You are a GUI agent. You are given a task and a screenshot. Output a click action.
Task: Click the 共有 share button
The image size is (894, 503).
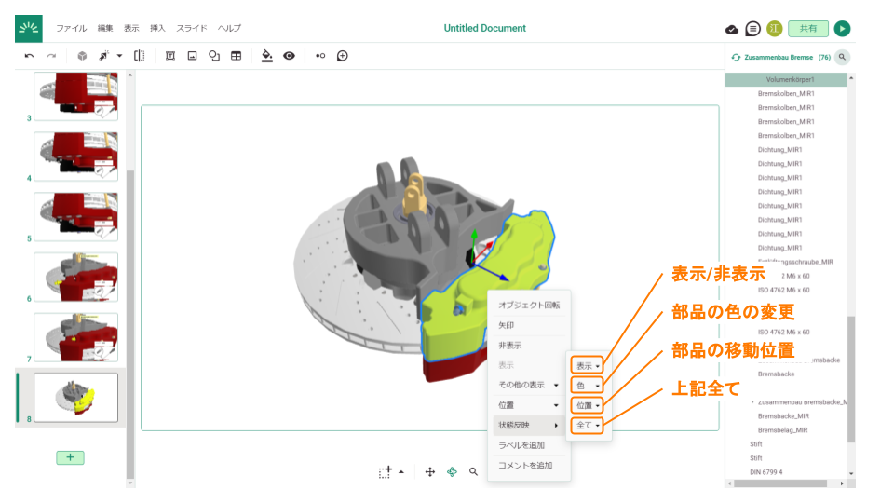pyautogui.click(x=807, y=29)
